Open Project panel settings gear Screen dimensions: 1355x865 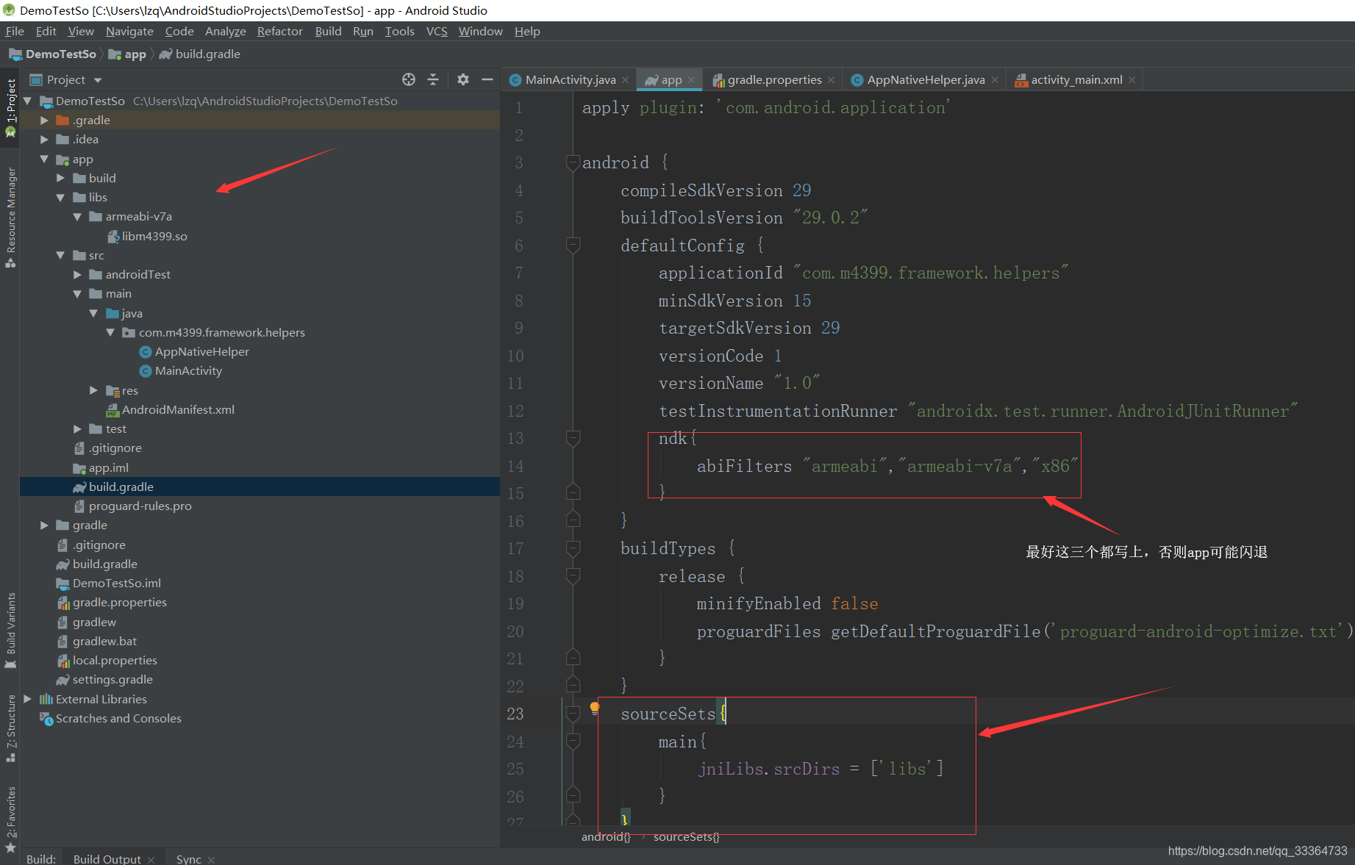point(463,79)
